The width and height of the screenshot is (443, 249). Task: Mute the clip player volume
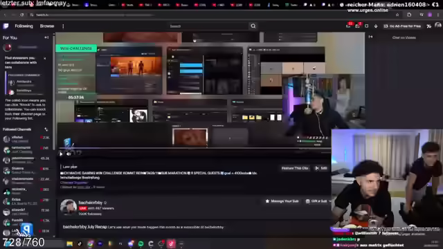pyautogui.click(x=69, y=154)
